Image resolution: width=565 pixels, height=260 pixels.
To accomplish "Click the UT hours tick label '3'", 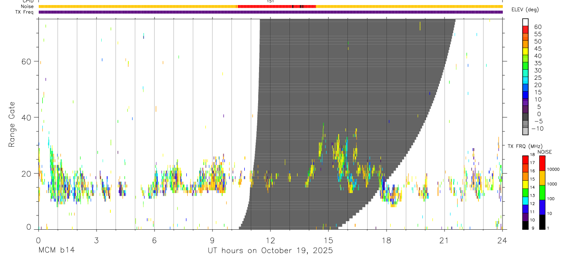I will tap(96, 240).
